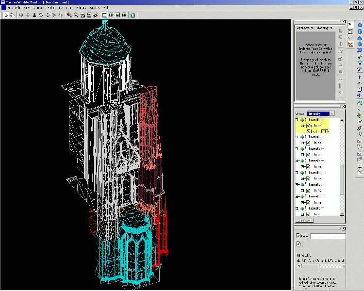Viewport: 364px width, 291px height.
Task: Click the texture mapping panel icon
Action: point(351,44)
